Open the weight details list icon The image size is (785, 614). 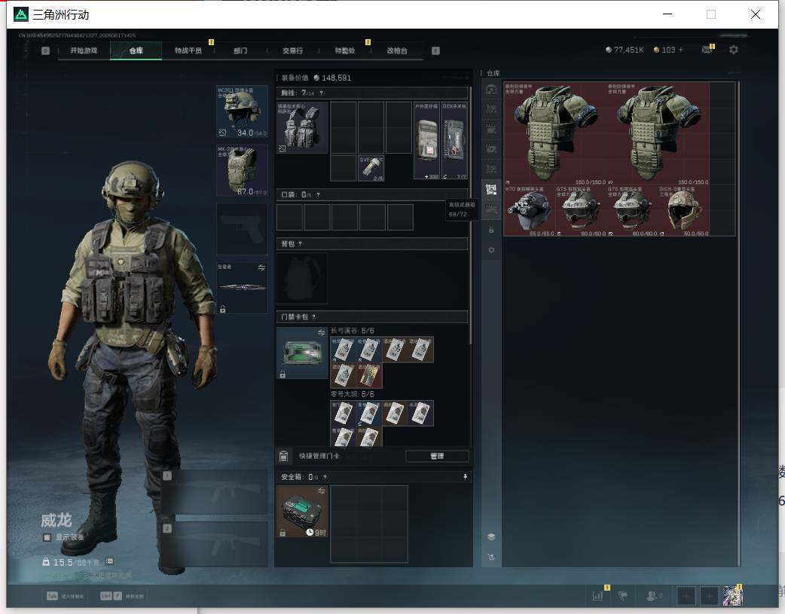110,561
